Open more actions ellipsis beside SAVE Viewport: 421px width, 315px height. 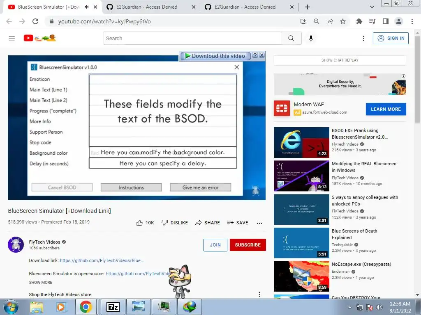259,223
